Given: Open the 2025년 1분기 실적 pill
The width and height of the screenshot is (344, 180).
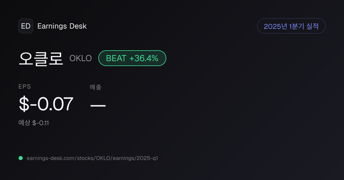Looking at the screenshot, I should tap(291, 26).
